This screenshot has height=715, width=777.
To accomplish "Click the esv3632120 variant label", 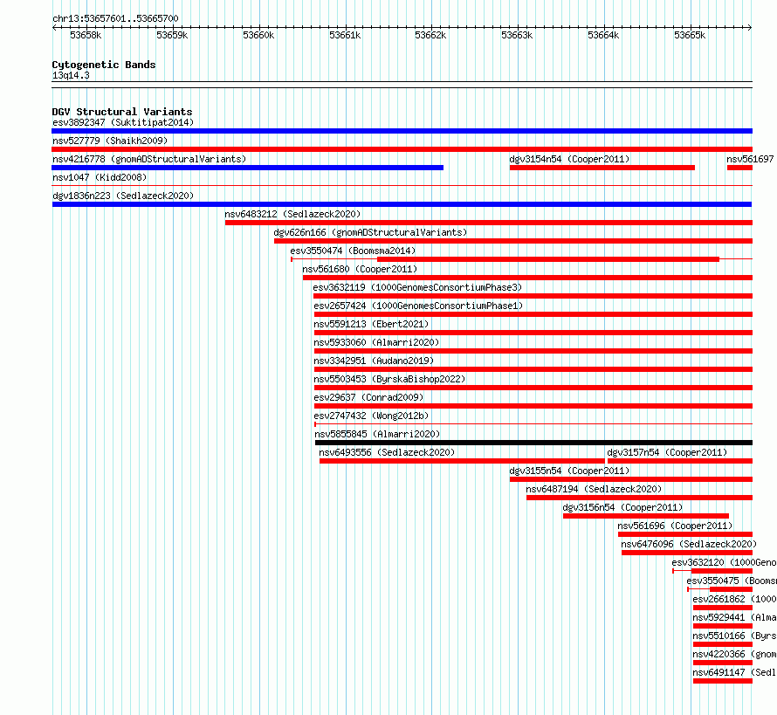I will coord(724,562).
